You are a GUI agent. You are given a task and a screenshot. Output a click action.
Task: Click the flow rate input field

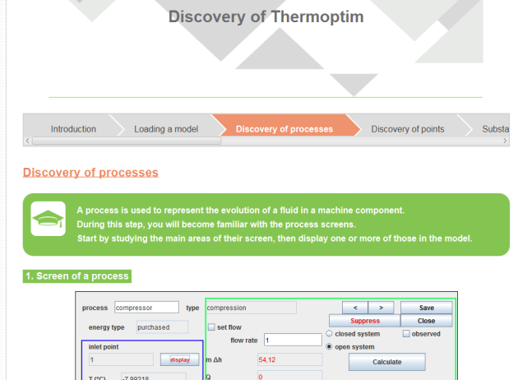(293, 340)
